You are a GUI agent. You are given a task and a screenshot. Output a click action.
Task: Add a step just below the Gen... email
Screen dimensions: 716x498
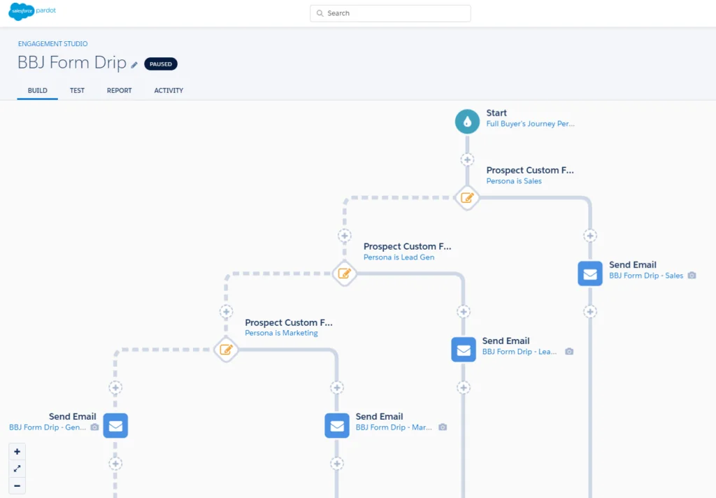click(115, 464)
